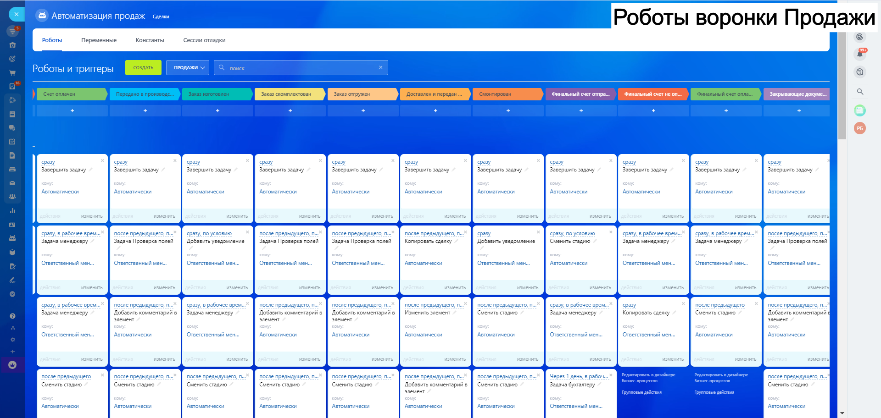This screenshot has width=881, height=418.
Task: Clear the search field with its X
Action: [x=380, y=67]
